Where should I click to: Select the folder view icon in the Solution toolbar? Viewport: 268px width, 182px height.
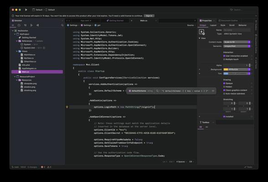coord(19,25)
